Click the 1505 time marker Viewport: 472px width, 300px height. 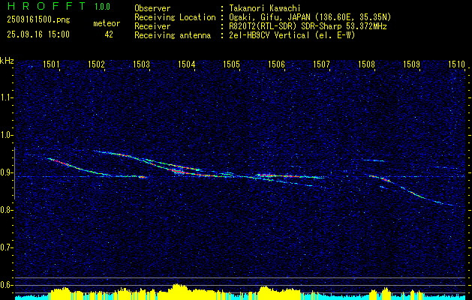pos(231,64)
